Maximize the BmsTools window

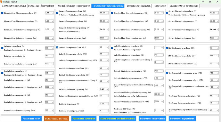tap(210, 2)
